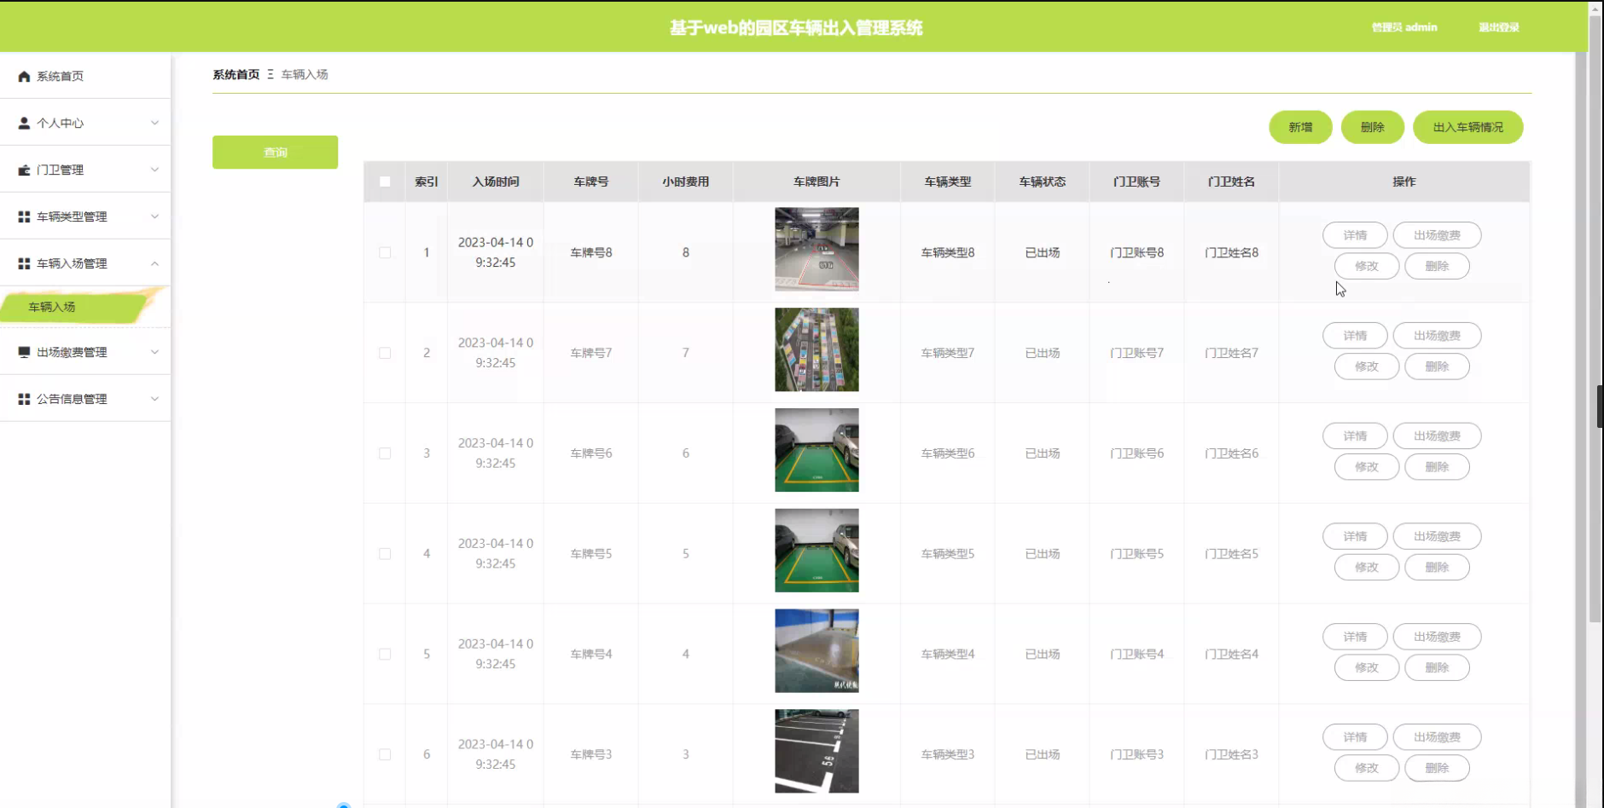Check the checkbox for row 1
This screenshot has width=1604, height=808.
[385, 252]
